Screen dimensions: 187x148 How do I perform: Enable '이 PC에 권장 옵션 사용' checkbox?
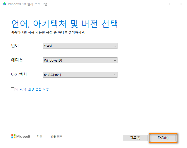click(13, 89)
